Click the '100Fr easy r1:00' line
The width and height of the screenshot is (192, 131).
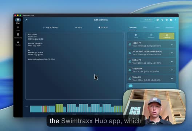tap(34, 46)
